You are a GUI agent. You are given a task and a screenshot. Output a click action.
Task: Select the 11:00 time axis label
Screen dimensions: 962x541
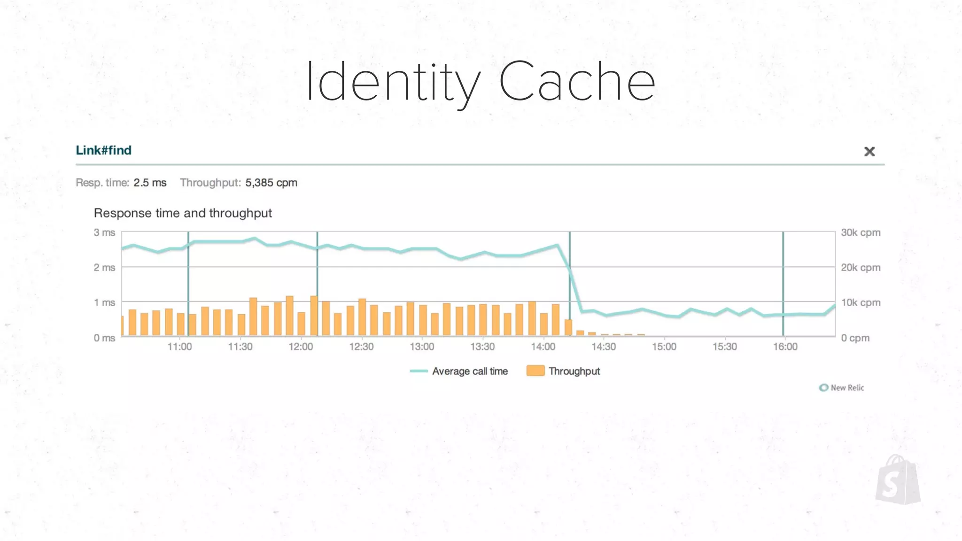(179, 347)
